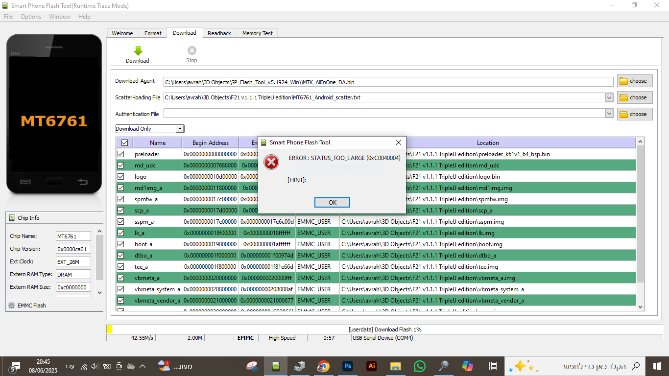Open Photoshop from the taskbar
The width and height of the screenshot is (669, 376).
tap(348, 366)
